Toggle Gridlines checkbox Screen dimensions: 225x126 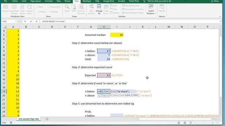(x=41, y=12)
